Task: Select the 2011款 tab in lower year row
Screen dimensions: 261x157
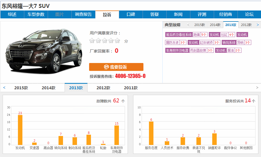Action: [131, 88]
